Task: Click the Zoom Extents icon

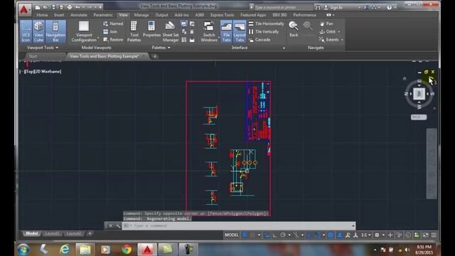Action: [322, 40]
